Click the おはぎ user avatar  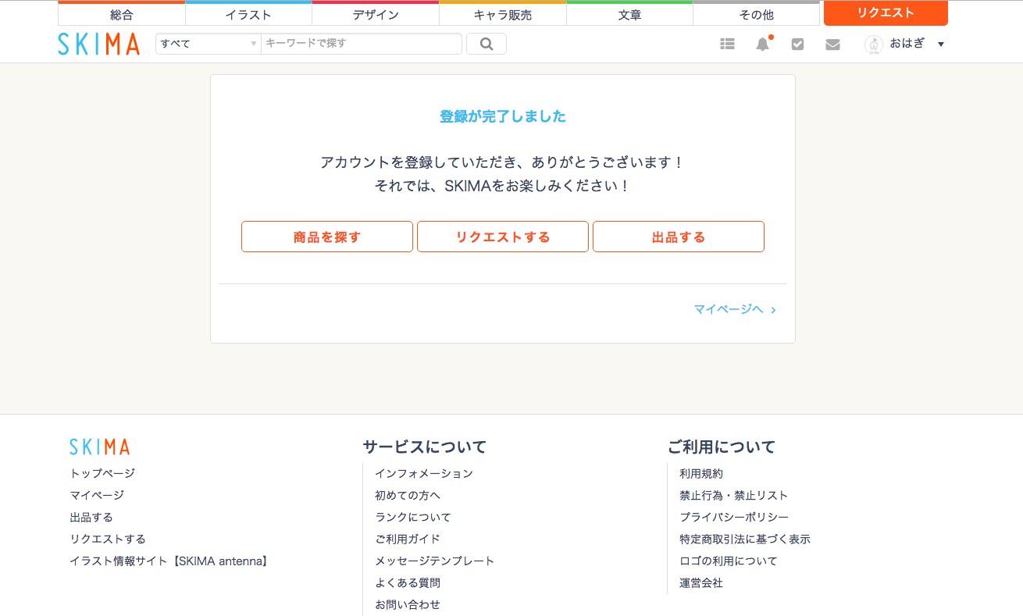coord(874,45)
